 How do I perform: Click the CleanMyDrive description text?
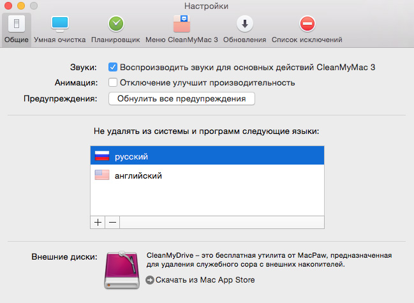pos(269,260)
